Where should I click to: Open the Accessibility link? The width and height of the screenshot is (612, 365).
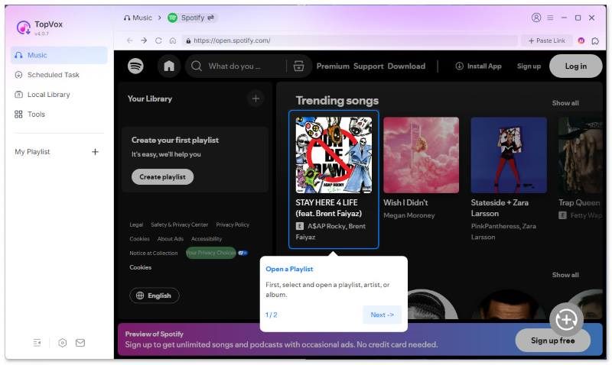[207, 239]
